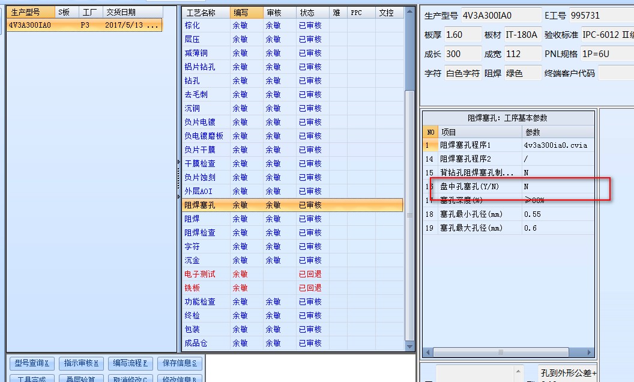Save with the 保存信息S button
Viewport: 634px width, 382px height.
180,363
